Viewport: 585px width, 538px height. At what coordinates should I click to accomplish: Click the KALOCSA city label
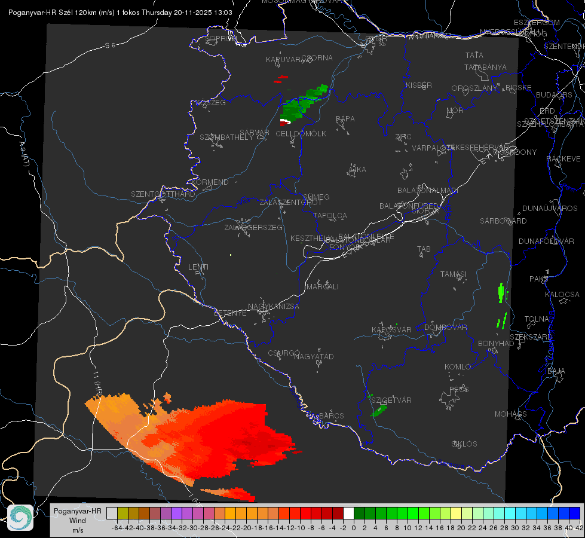tap(562, 295)
